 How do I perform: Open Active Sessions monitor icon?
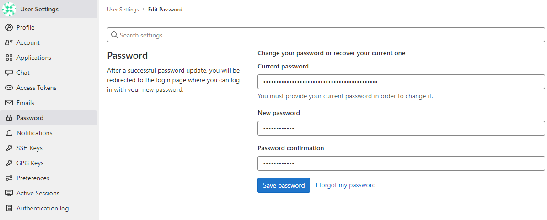point(10,193)
